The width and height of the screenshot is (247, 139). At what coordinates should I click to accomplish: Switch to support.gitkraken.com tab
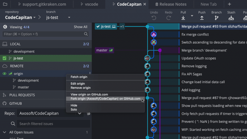click(x=42, y=4)
